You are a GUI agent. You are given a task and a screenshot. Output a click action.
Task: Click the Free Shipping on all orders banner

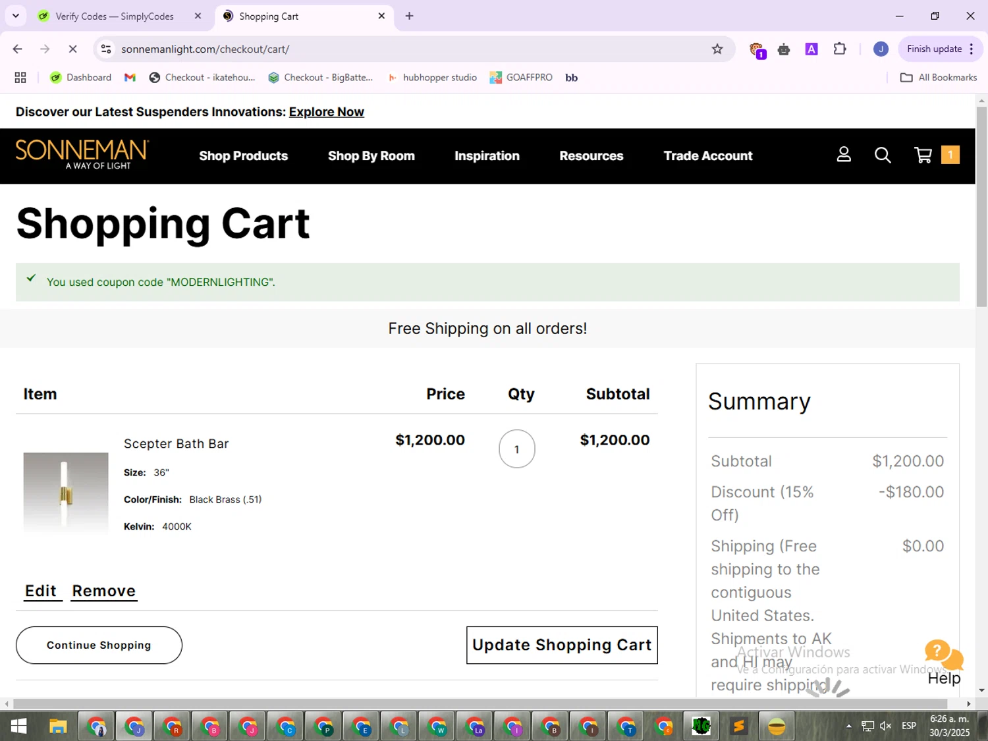click(487, 329)
